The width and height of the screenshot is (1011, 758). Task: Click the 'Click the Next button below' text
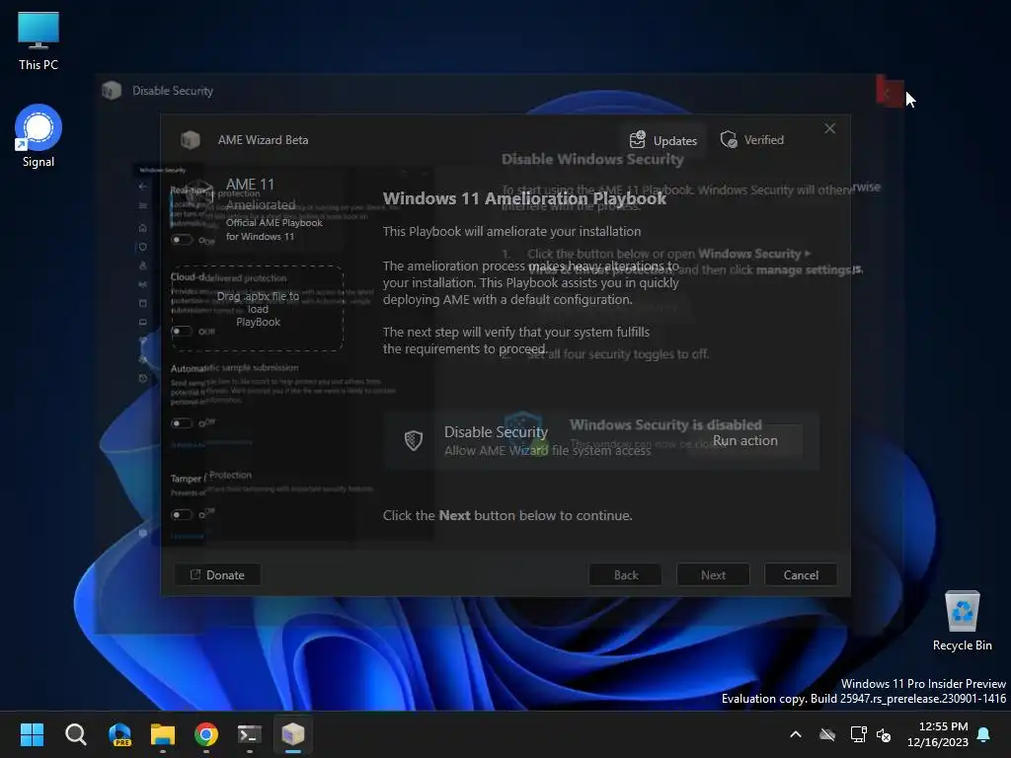pos(507,515)
